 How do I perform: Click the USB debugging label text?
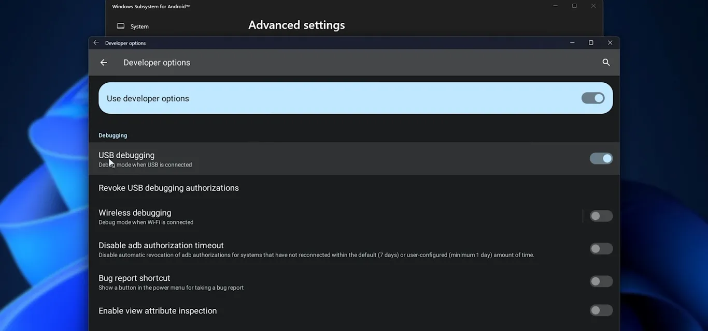pos(126,155)
